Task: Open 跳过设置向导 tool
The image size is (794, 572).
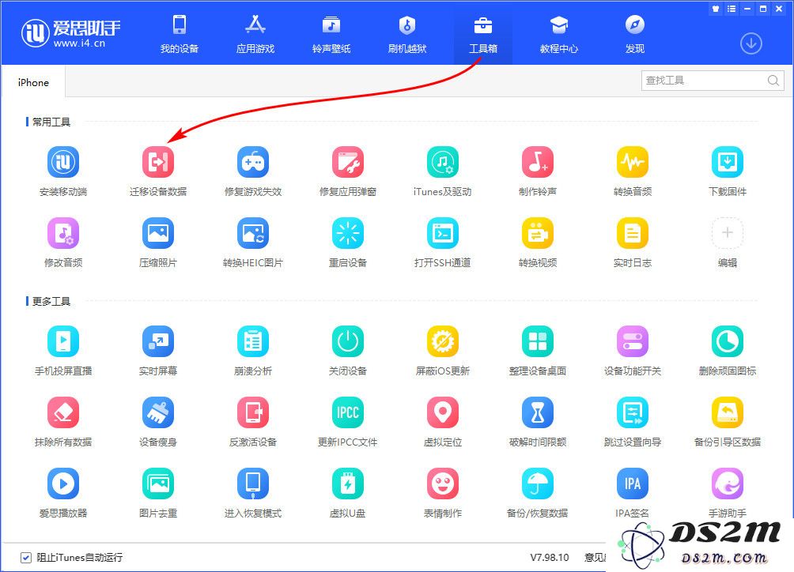Action: 633,412
